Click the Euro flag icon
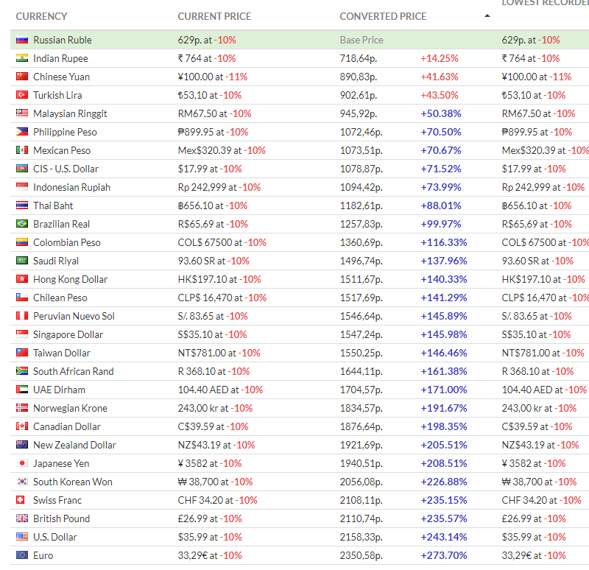Viewport: 589px width, 570px height. (21, 555)
